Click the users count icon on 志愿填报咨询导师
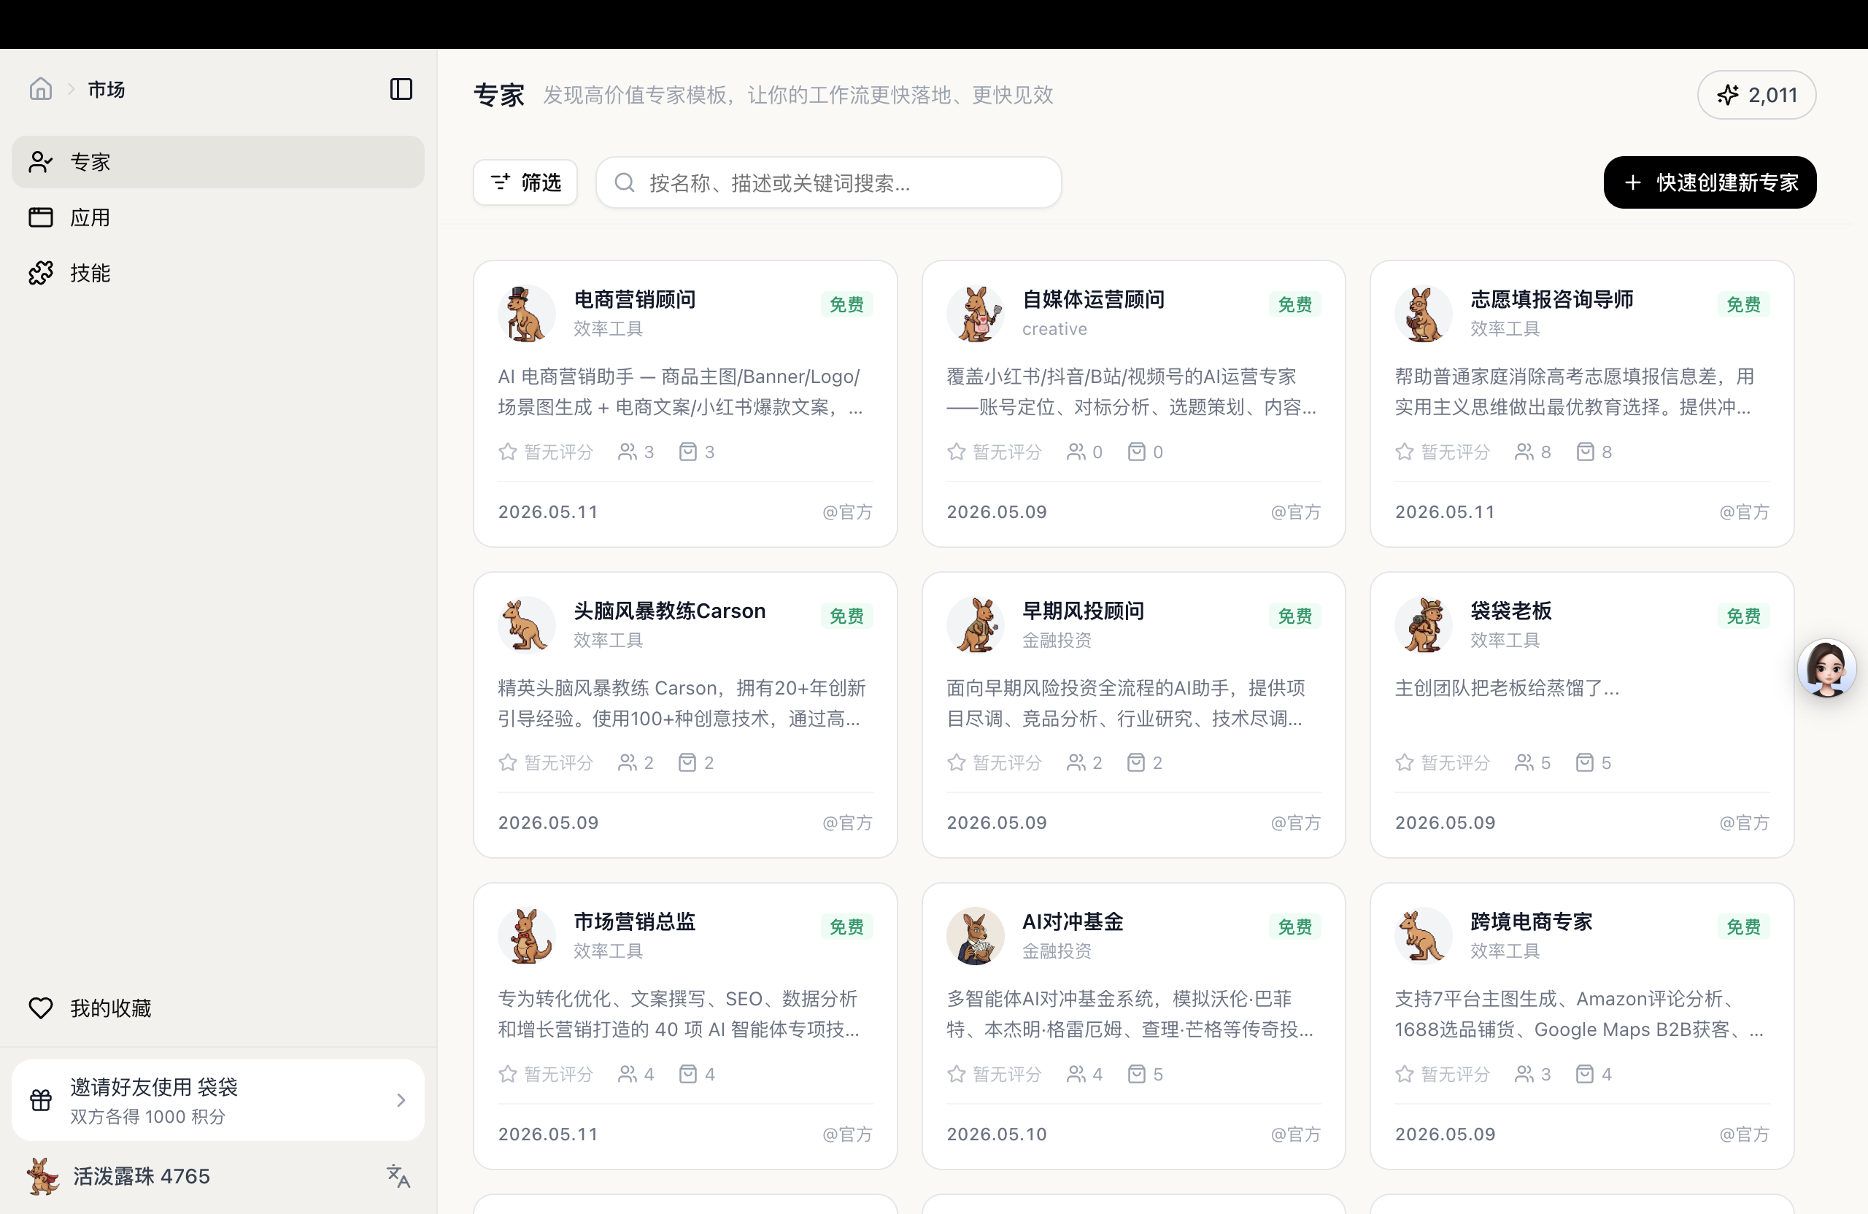This screenshot has width=1868, height=1214. (x=1524, y=451)
